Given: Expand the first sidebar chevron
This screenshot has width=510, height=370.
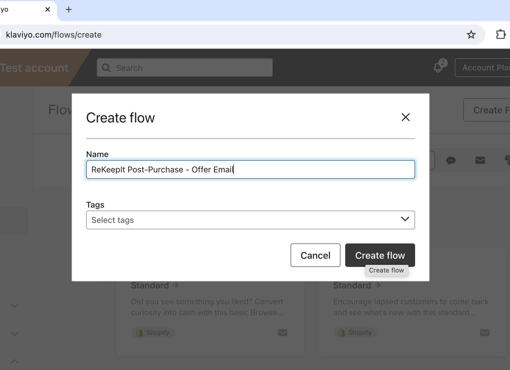Looking at the screenshot, I should tap(15, 305).
